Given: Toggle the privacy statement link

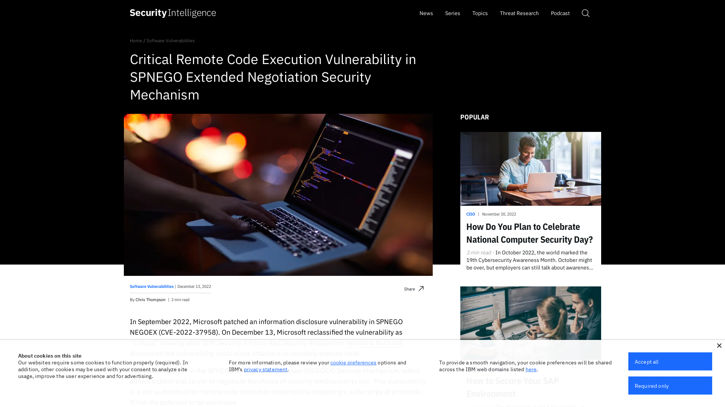Looking at the screenshot, I should click(x=265, y=369).
